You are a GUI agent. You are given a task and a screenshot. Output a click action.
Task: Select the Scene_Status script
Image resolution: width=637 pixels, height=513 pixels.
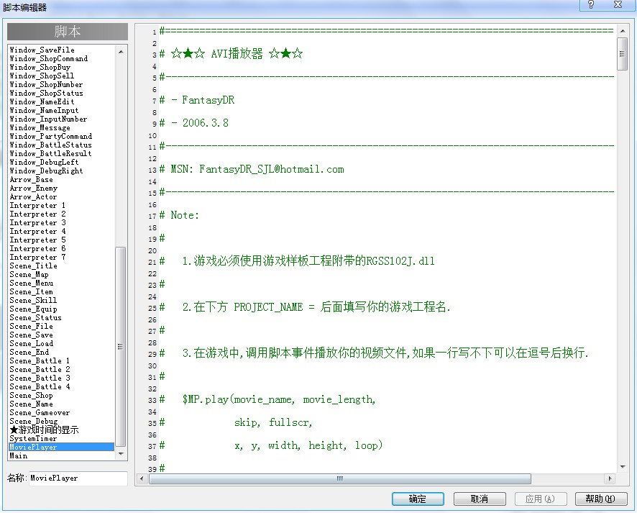tap(61, 317)
